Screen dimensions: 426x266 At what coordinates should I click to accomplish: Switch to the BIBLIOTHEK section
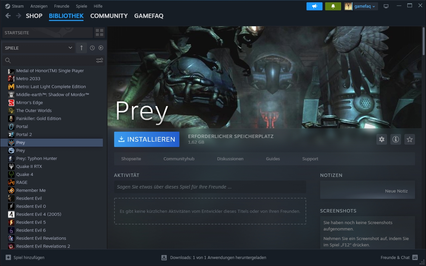(66, 16)
